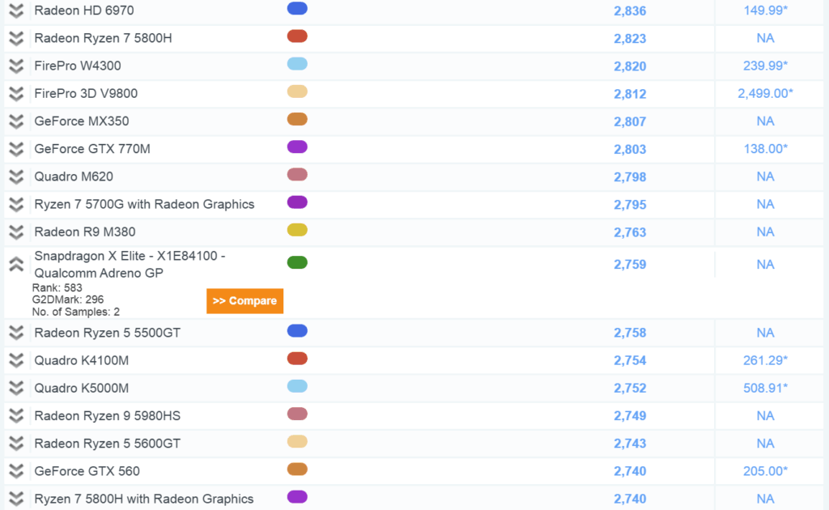Expand Ryzen 7 5700G row details
The height and width of the screenshot is (510, 829).
(16, 204)
